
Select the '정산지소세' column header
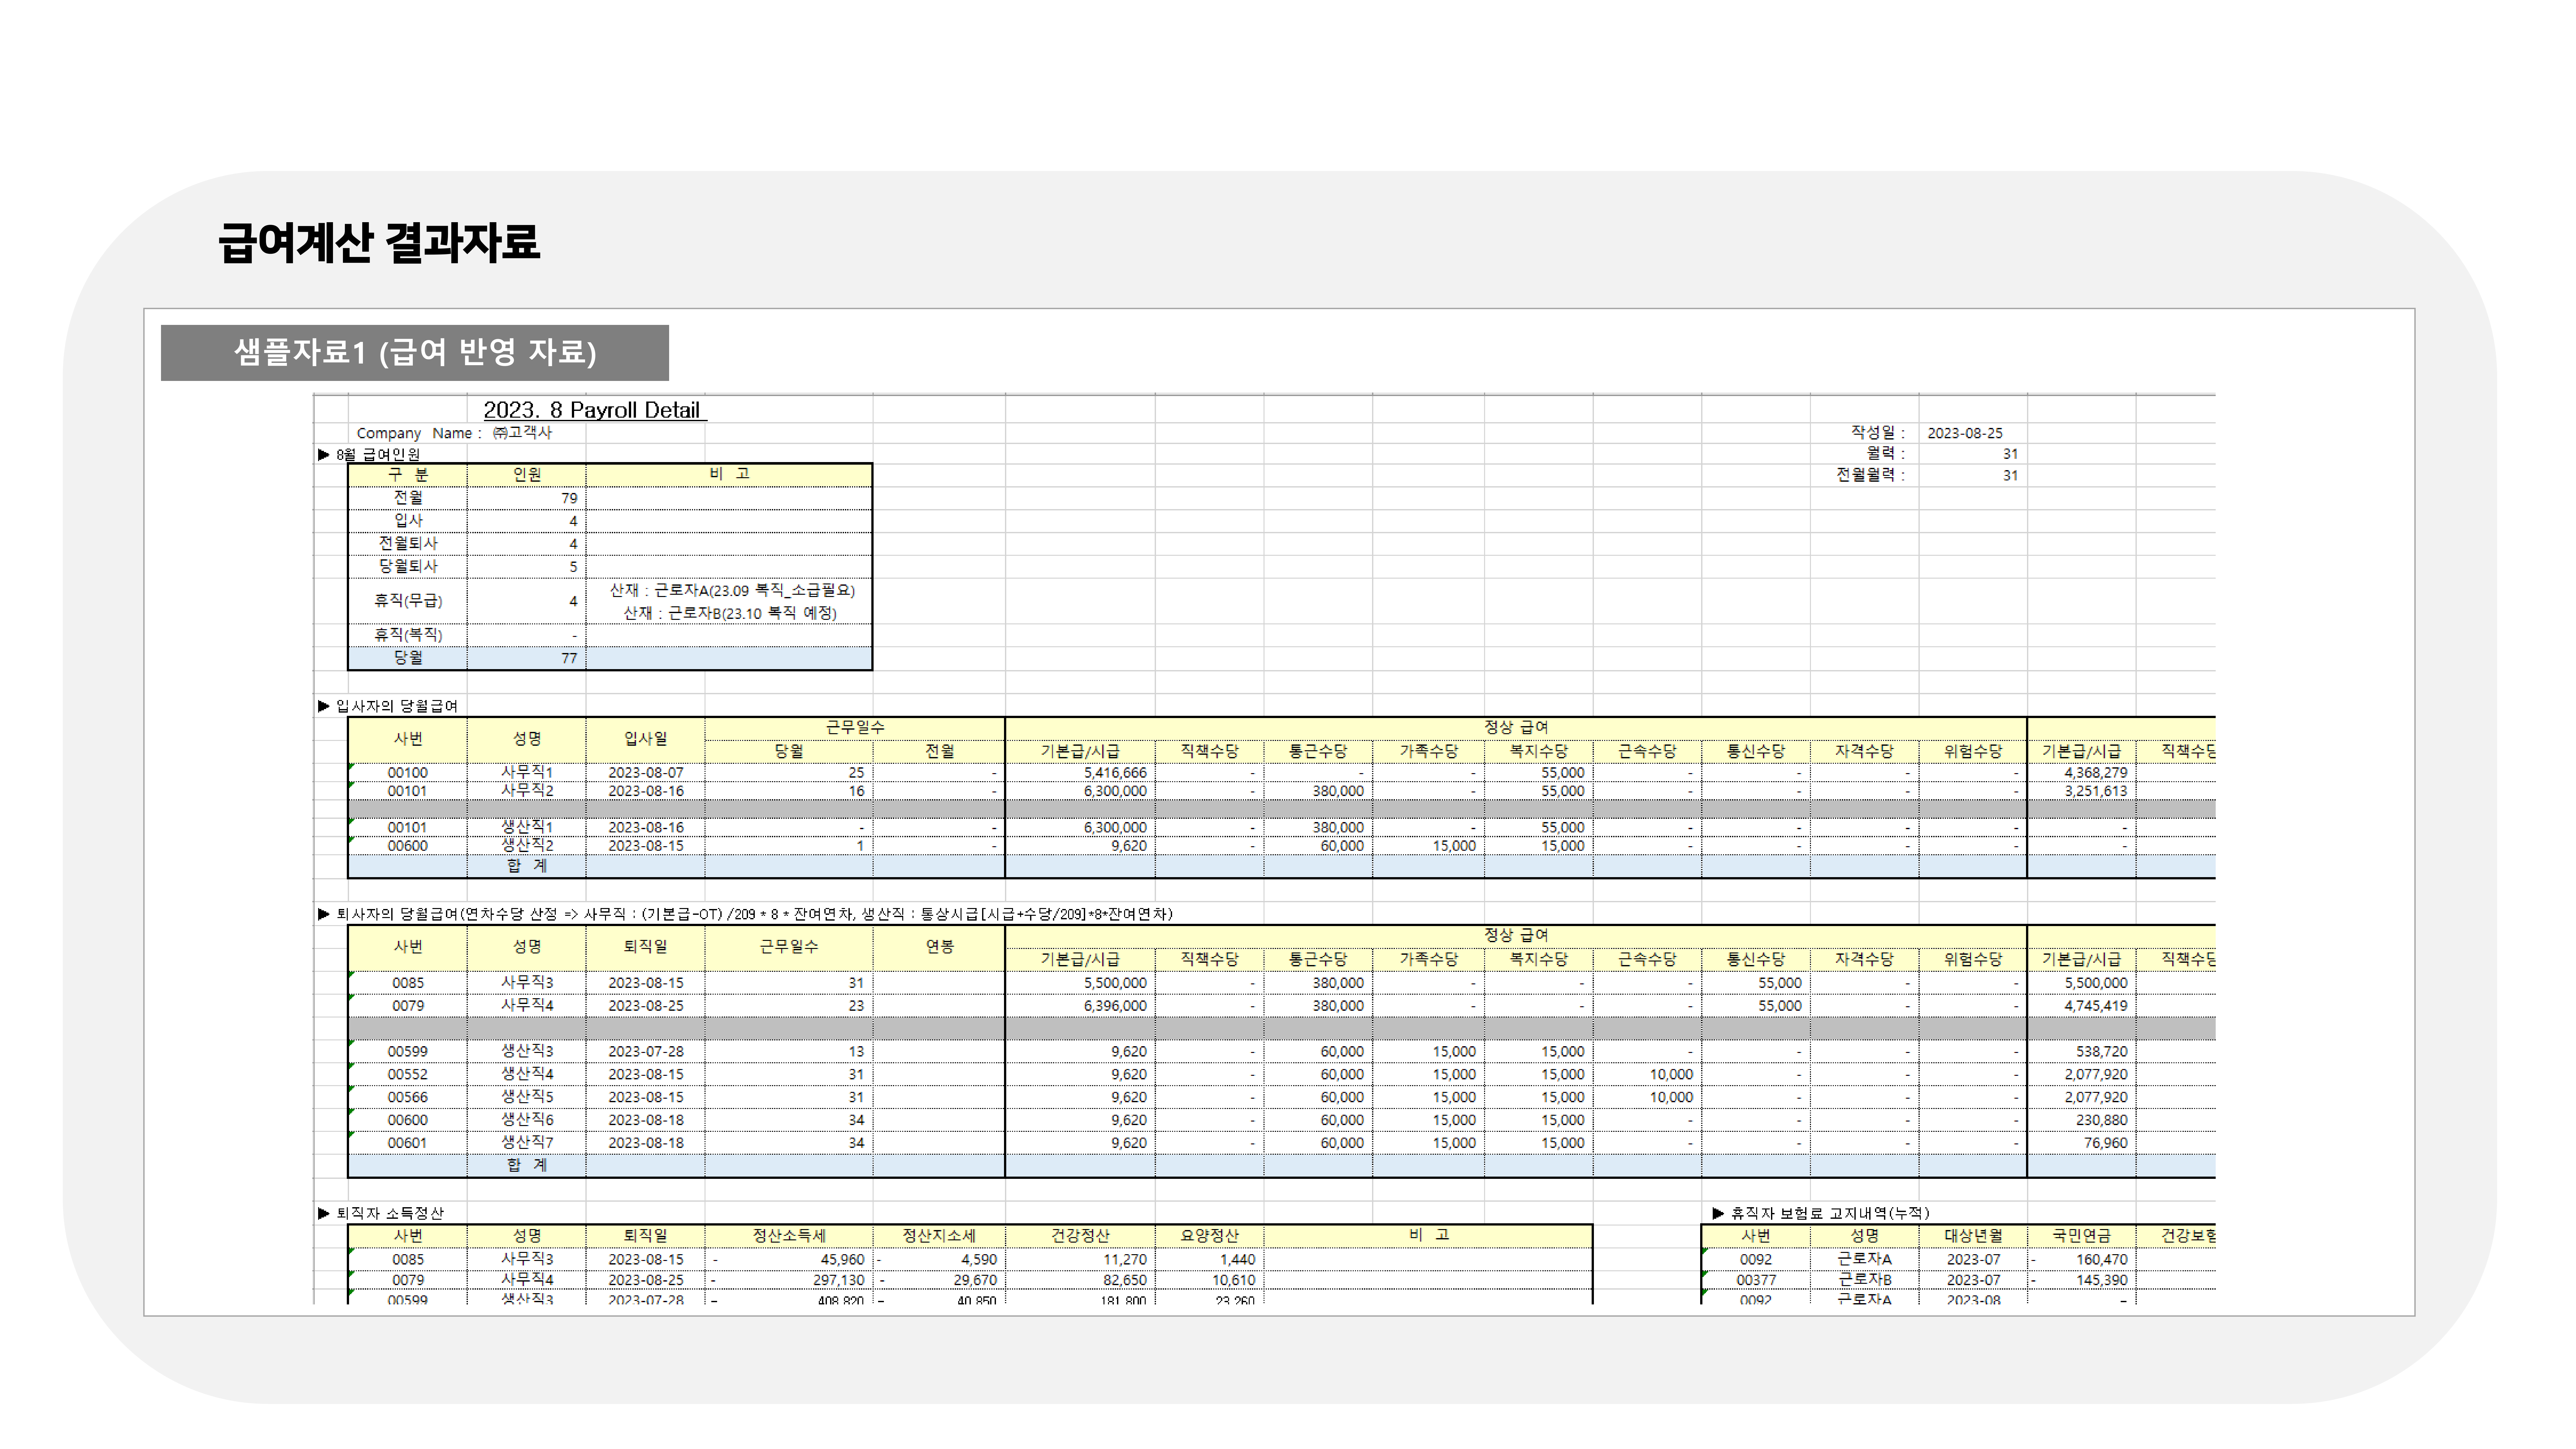tap(939, 1236)
